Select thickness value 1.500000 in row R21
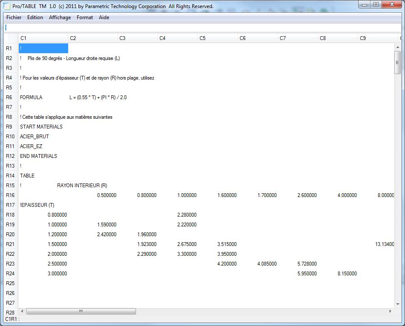 click(58, 244)
